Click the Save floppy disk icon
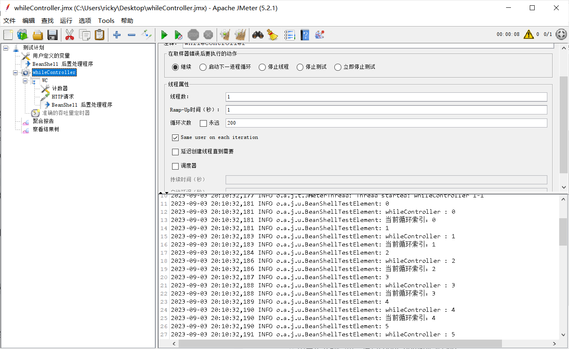 pyautogui.click(x=52, y=35)
